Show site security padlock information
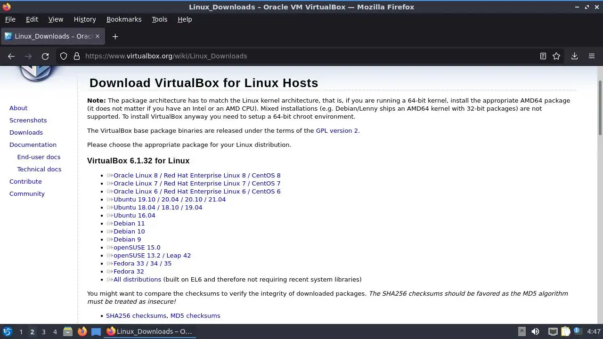 [x=77, y=56]
